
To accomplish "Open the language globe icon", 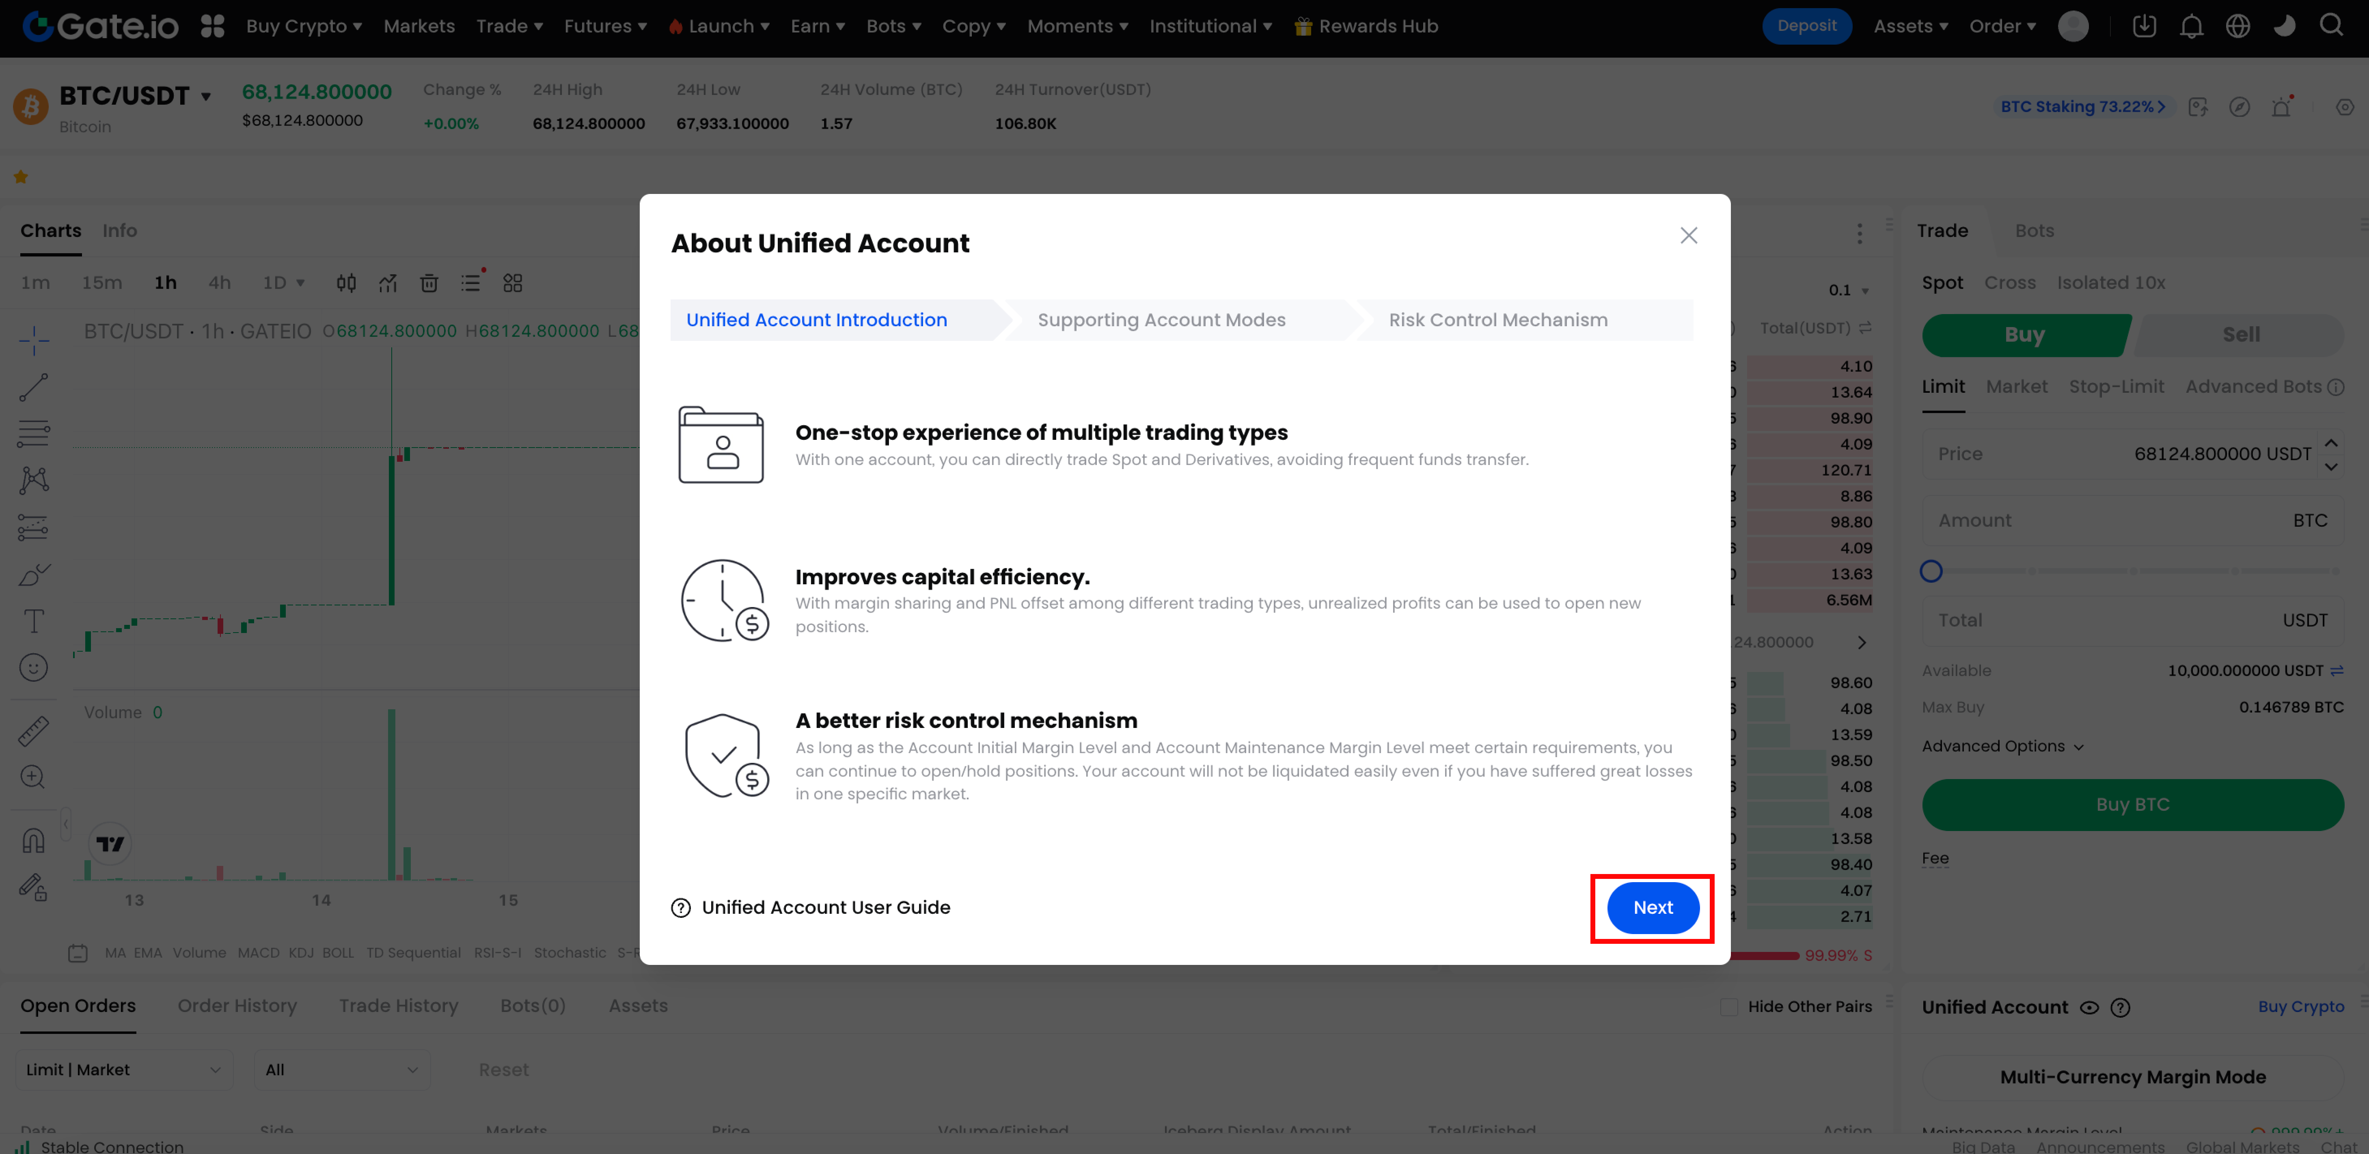I will [2237, 26].
